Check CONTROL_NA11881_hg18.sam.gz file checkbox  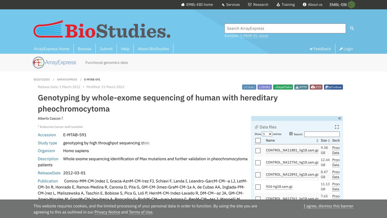(x=258, y=150)
